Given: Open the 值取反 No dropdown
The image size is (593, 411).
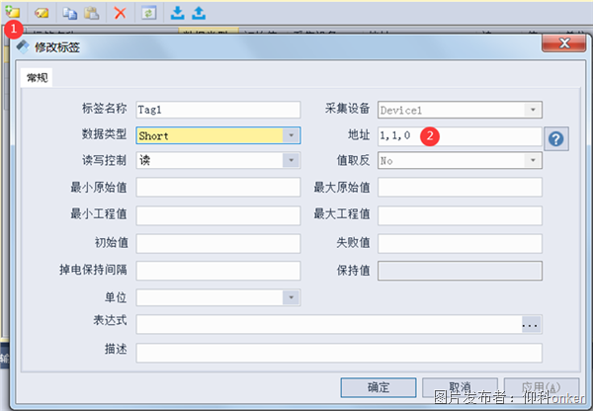Looking at the screenshot, I should [533, 160].
